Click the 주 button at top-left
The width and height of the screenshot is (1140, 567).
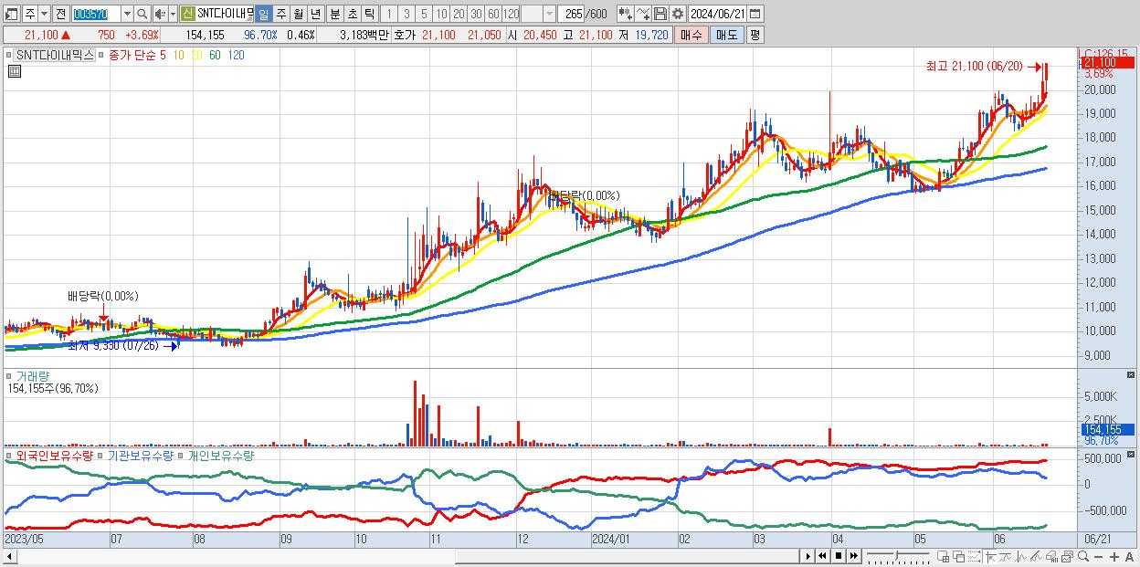pos(29,14)
